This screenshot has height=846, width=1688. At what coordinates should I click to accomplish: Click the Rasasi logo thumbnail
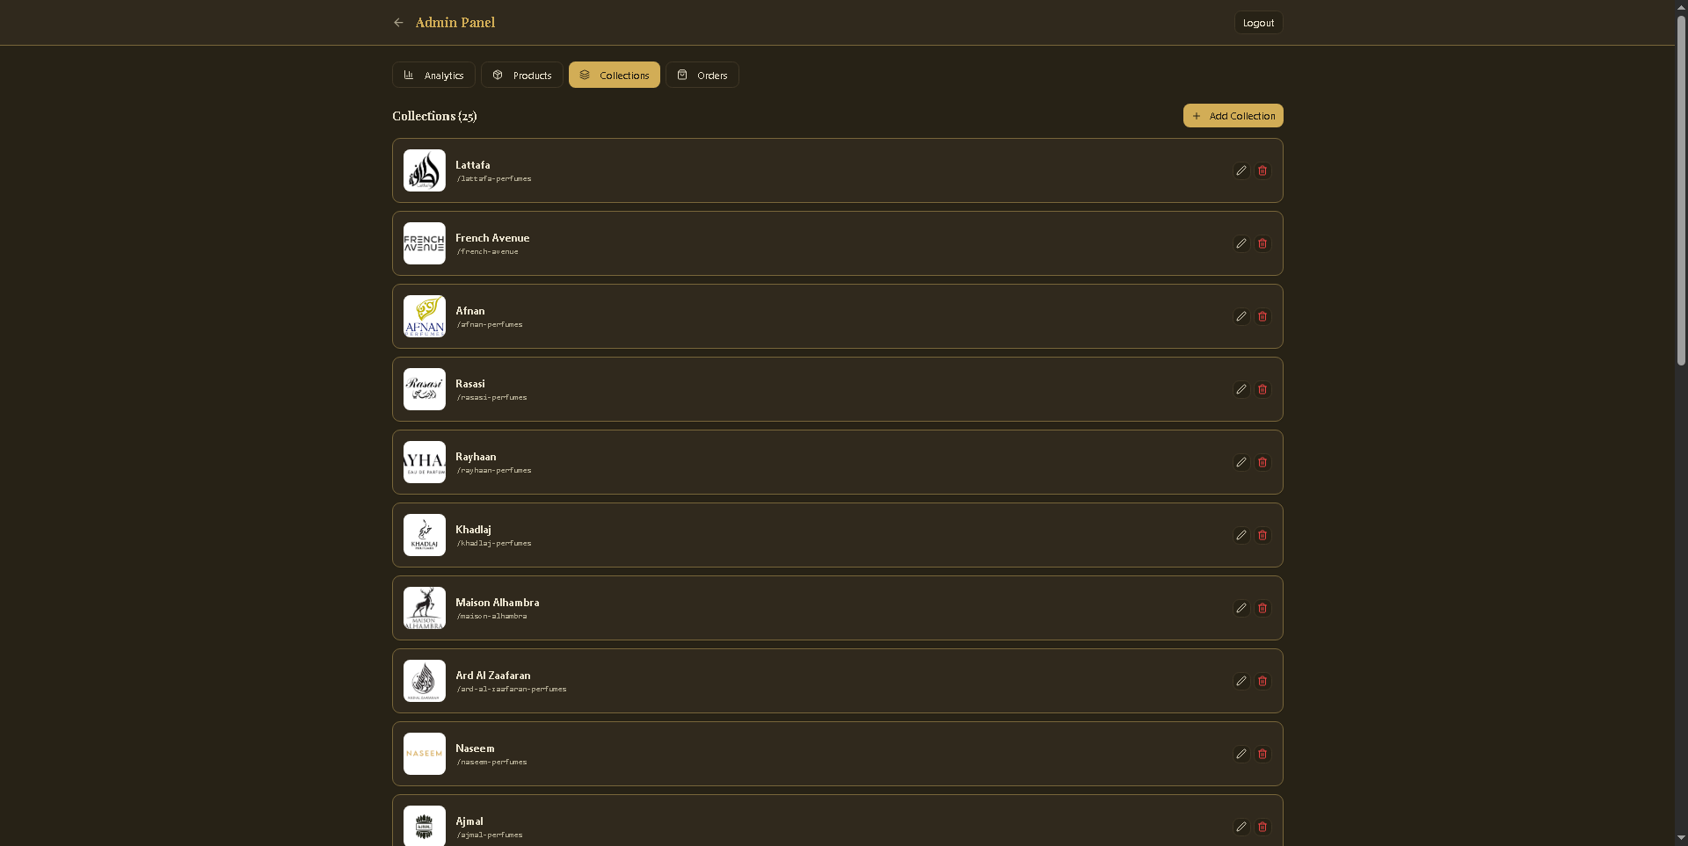coord(425,389)
